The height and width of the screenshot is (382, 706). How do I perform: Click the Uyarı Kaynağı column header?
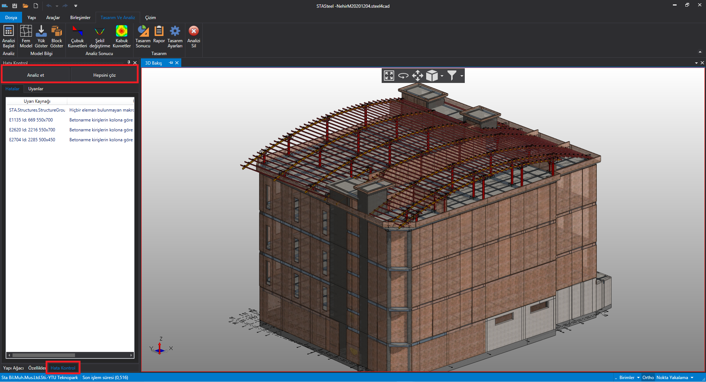pyautogui.click(x=37, y=101)
